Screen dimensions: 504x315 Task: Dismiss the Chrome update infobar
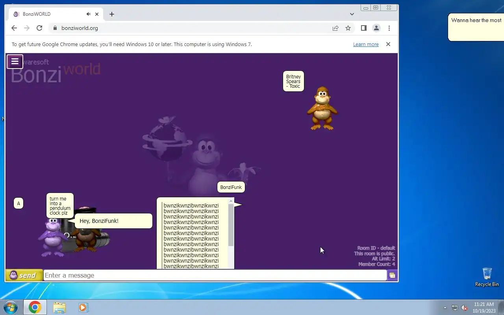pyautogui.click(x=388, y=44)
